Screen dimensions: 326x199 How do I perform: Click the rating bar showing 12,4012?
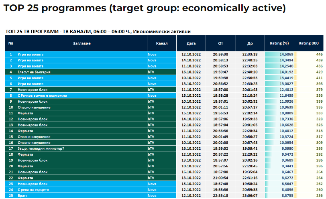pos(279,89)
